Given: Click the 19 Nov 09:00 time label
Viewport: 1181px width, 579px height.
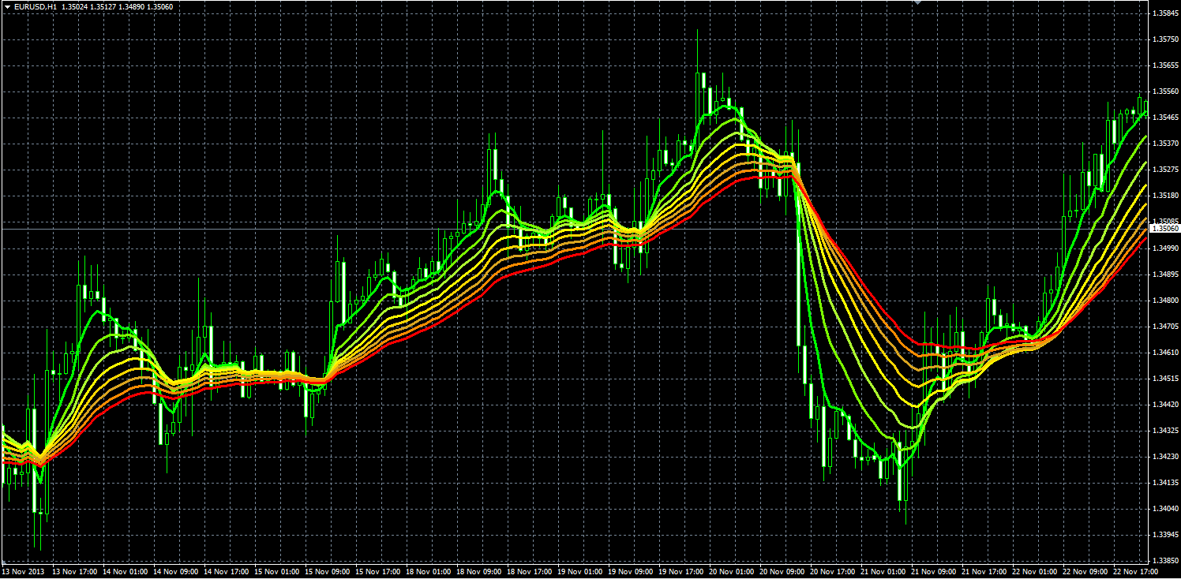Looking at the screenshot, I should point(631,571).
